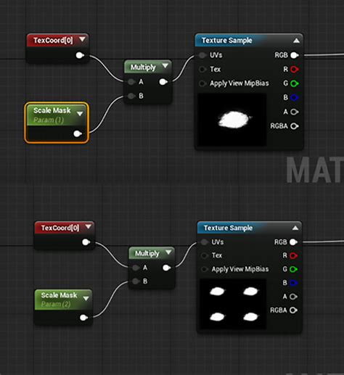Select the bottom TexCoord[0] node title

[60, 228]
